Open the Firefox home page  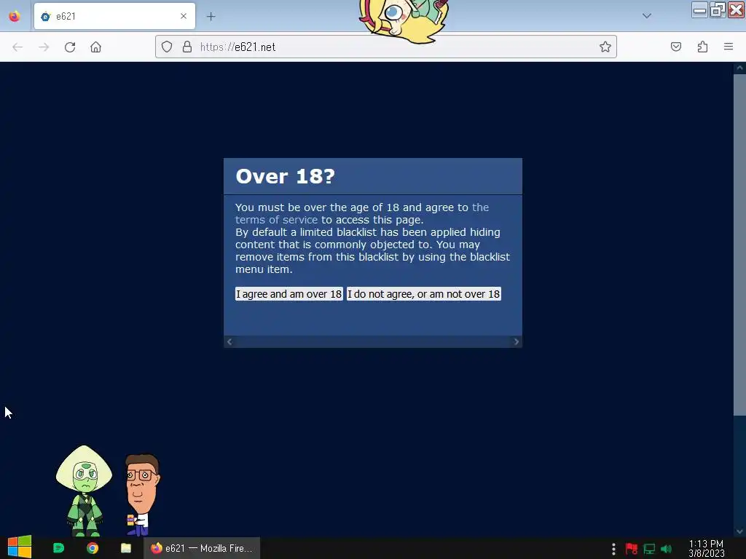pyautogui.click(x=95, y=47)
